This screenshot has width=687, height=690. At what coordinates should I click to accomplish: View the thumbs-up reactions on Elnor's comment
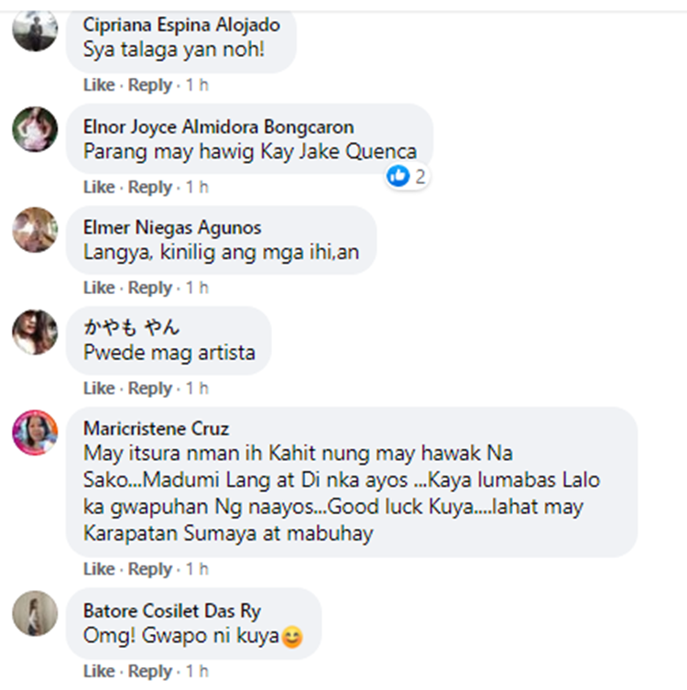tap(406, 177)
